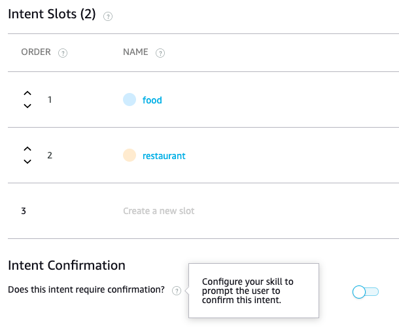Move the restaurant slot down
The image size is (399, 328).
pyautogui.click(x=27, y=162)
